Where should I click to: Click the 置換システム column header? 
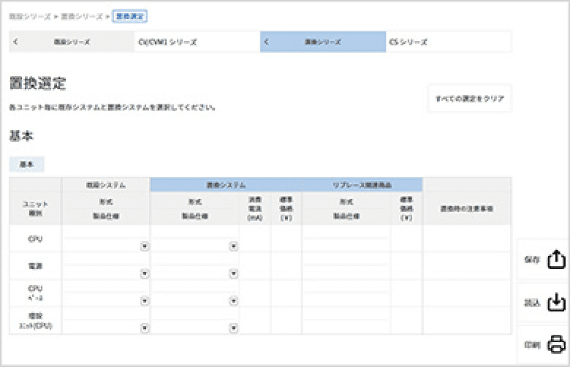[x=226, y=185]
